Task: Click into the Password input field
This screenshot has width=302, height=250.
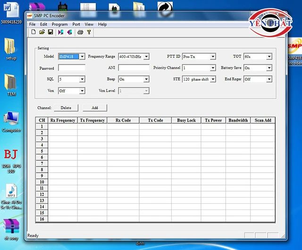Action: (71, 68)
